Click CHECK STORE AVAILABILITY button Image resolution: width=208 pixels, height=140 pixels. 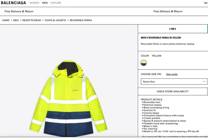pyautogui.click(x=172, y=91)
